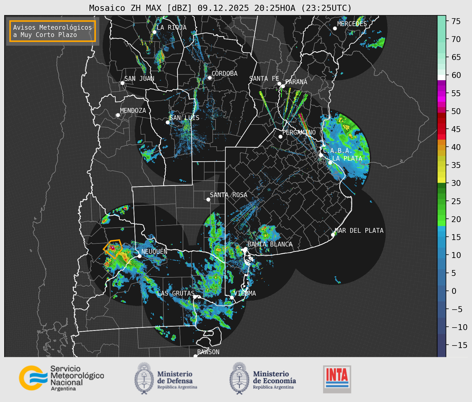Click the yellow 30 dBZ band on scale
Screen dimensions: 472x402
(441, 180)
